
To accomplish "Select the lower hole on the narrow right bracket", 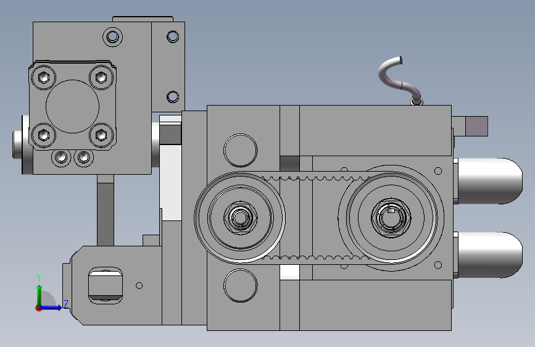I will [173, 97].
